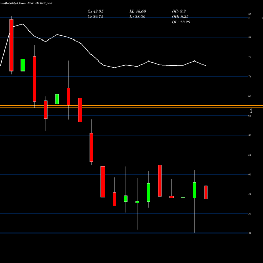Image resolution: width=263 pixels, height=263 pixels.
Task: Click the 87 price axis label
Action: [x=250, y=14]
